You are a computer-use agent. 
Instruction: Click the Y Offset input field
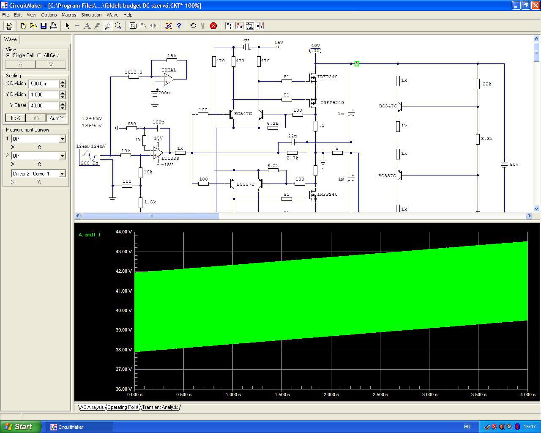[44, 106]
